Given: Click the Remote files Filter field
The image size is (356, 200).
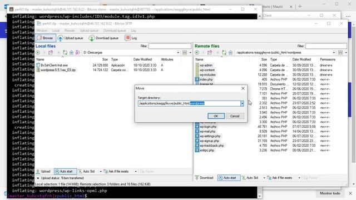Looking at the screenshot, I should [x=326, y=46].
